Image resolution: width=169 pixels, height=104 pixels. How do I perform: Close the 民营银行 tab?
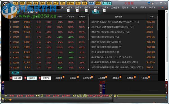pos(37,12)
